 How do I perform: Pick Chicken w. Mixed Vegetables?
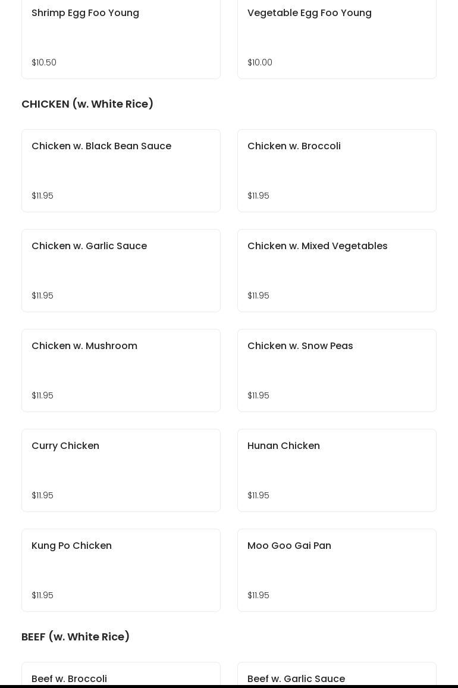pos(337,271)
